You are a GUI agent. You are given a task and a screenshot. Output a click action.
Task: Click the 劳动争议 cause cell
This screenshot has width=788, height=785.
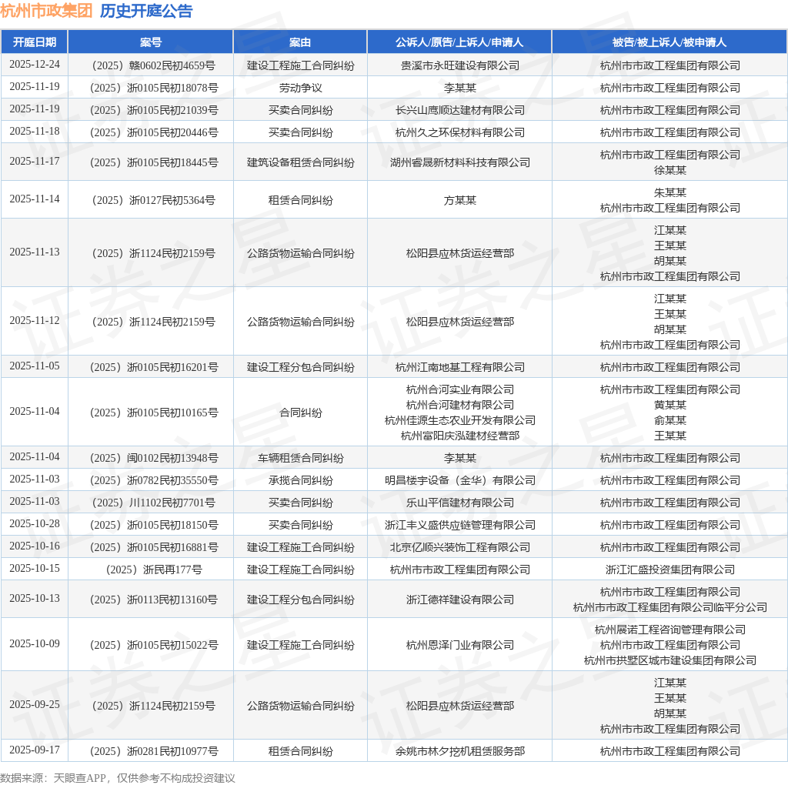301,88
